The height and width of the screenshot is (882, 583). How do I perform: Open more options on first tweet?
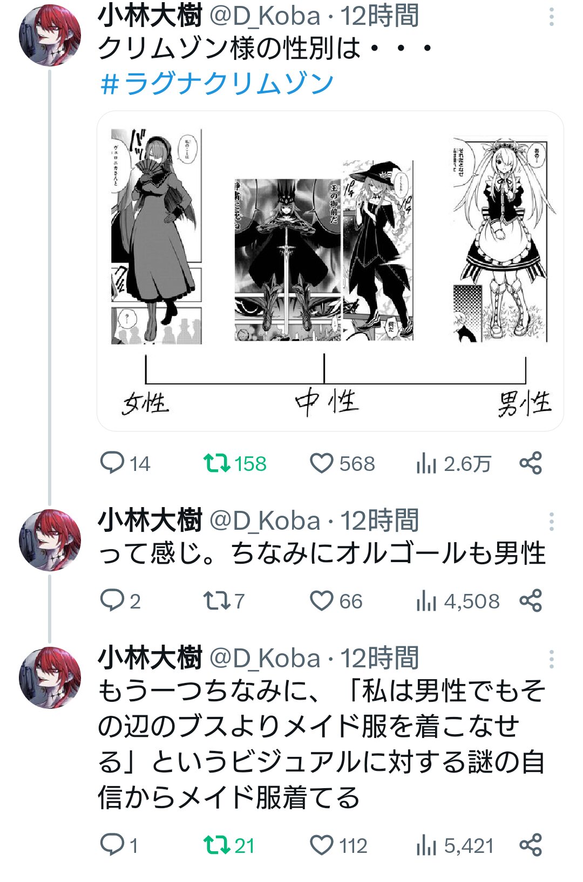(551, 17)
